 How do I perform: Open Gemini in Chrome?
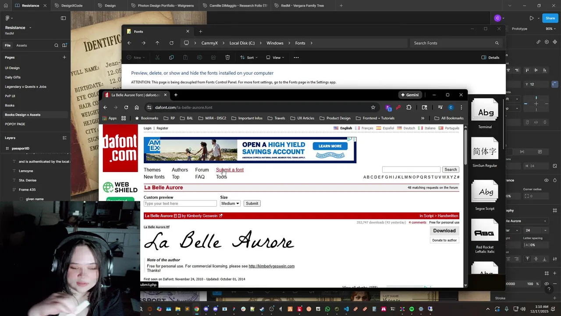point(410,95)
